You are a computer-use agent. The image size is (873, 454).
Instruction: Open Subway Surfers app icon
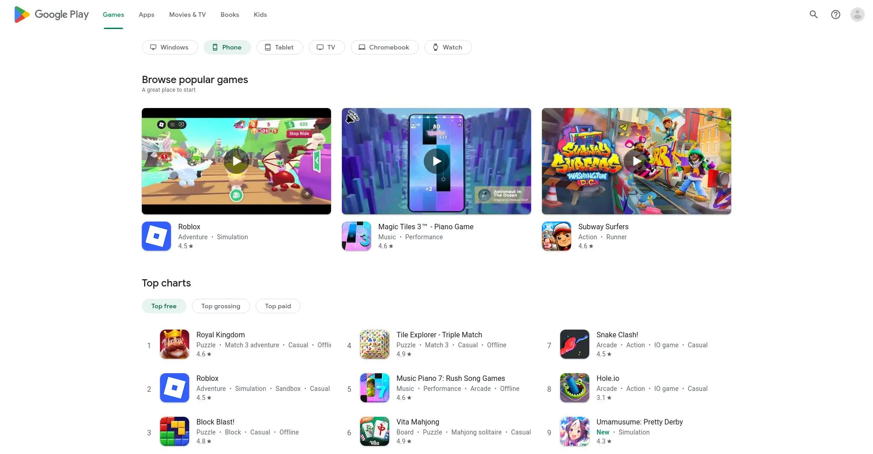[x=557, y=236]
